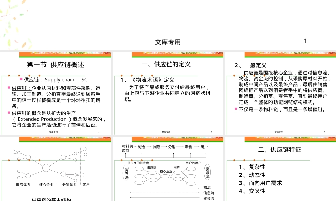Click the list item '4、交叉性'

[252, 191]
